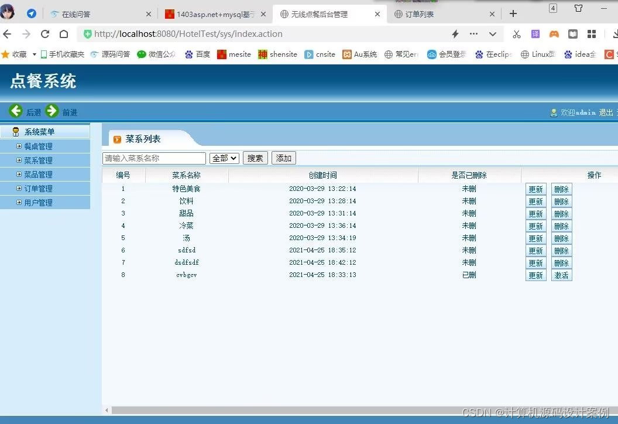Click the user icon beside 欢迎admin
The width and height of the screenshot is (618, 424).
[x=554, y=113]
